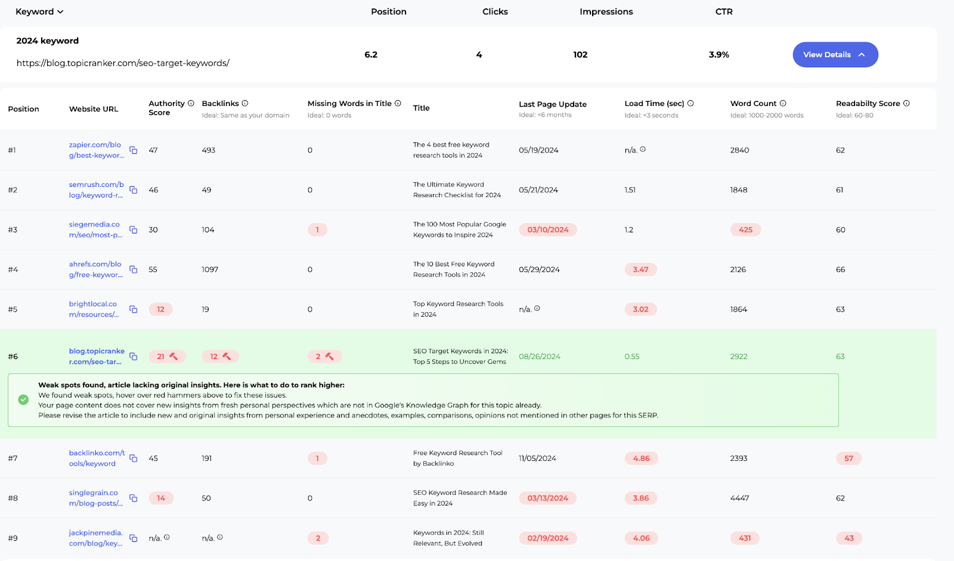Click the red hammer next to Authority Score 21

174,356
